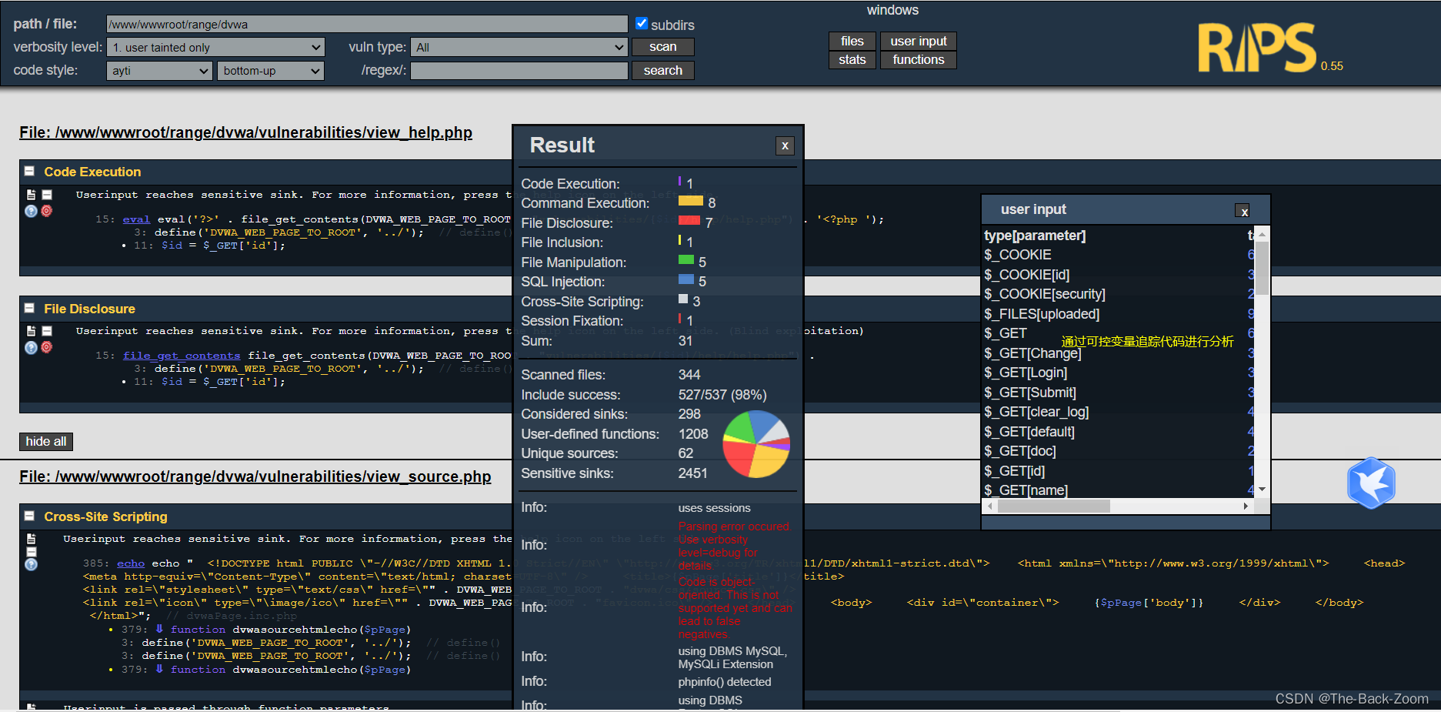Click the RIPS logo
This screenshot has width=1441, height=712.
[x=1258, y=48]
